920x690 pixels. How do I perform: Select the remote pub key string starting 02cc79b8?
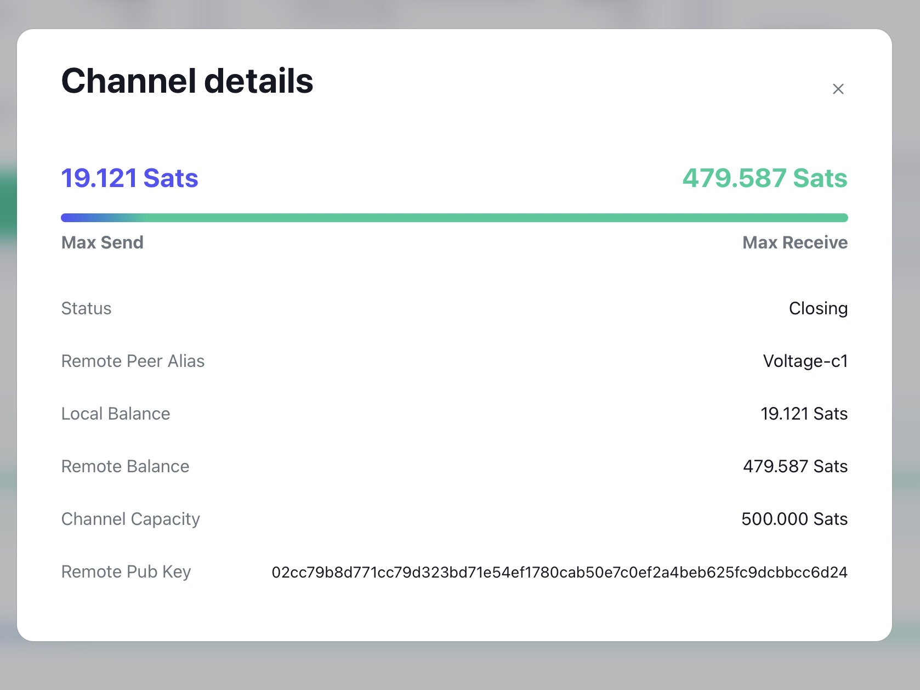click(559, 573)
